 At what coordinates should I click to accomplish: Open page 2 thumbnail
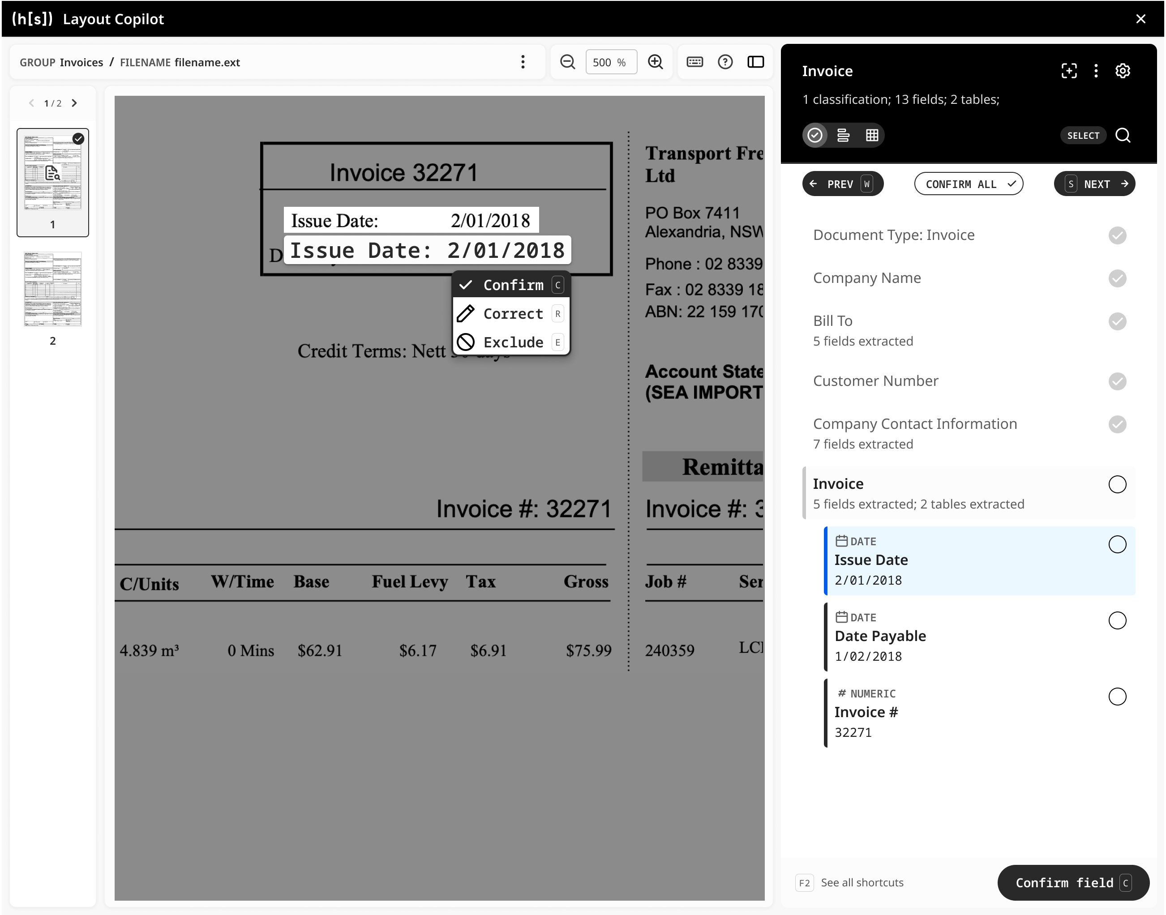click(x=52, y=290)
